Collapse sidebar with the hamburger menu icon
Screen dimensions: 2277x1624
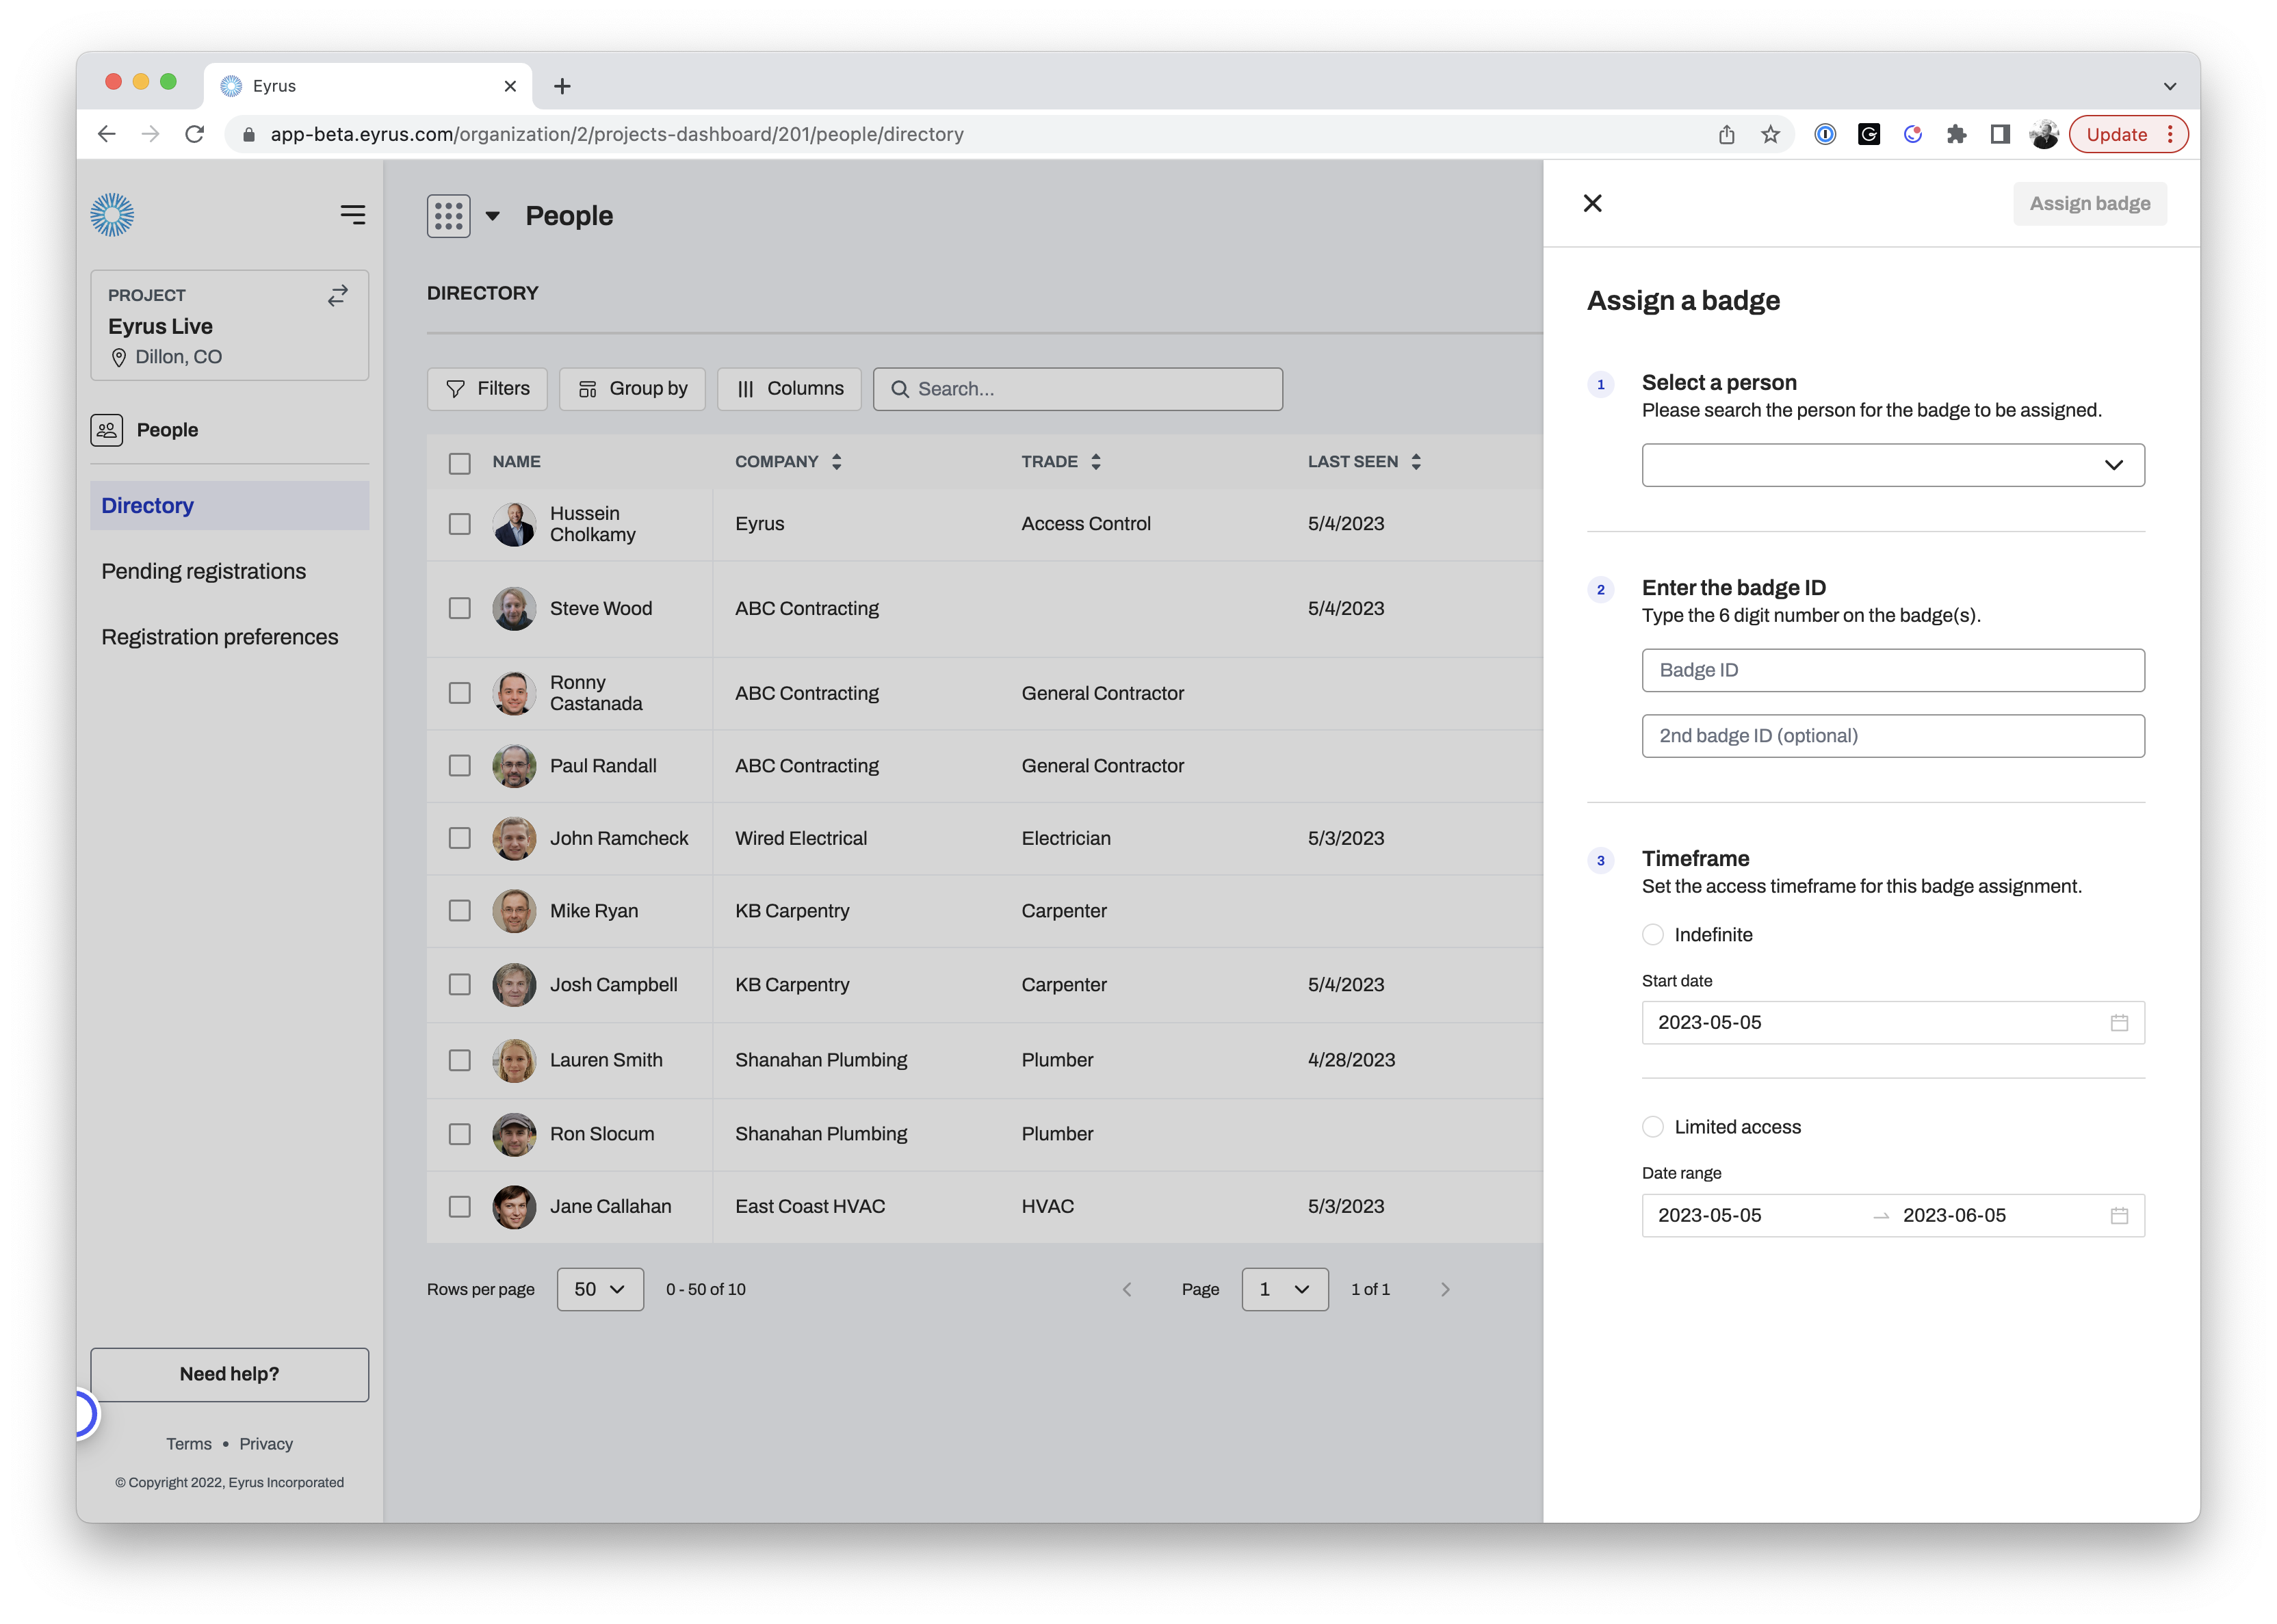tap(353, 215)
